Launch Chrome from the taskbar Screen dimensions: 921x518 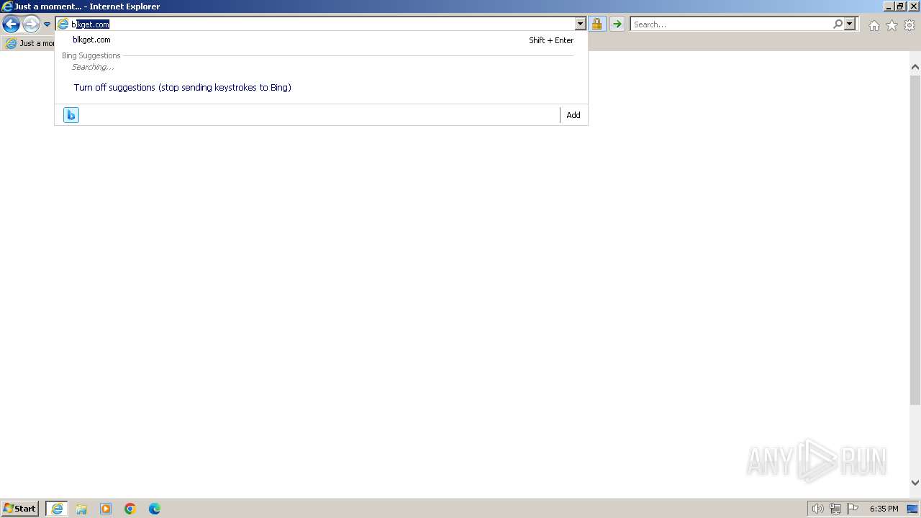coord(130,509)
